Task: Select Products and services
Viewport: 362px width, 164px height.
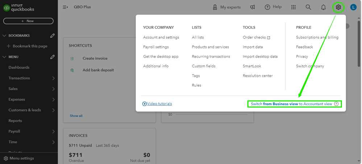Action: point(210,47)
